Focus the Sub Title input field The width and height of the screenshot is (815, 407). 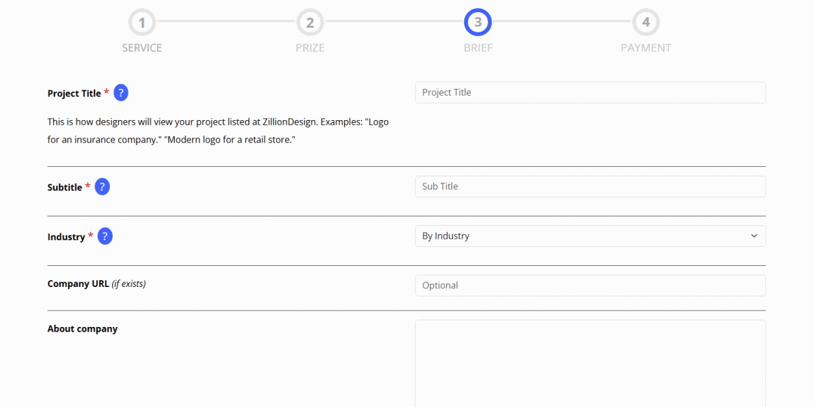point(590,186)
